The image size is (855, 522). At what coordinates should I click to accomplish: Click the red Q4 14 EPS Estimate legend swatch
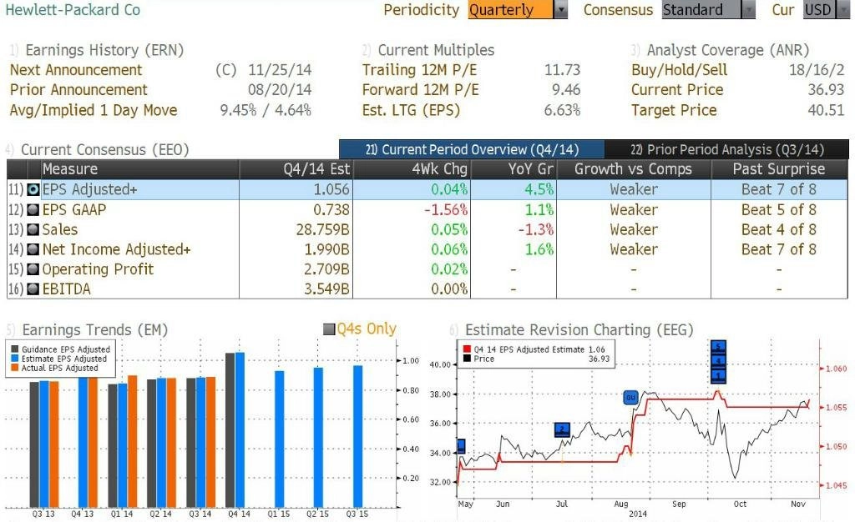(x=467, y=349)
